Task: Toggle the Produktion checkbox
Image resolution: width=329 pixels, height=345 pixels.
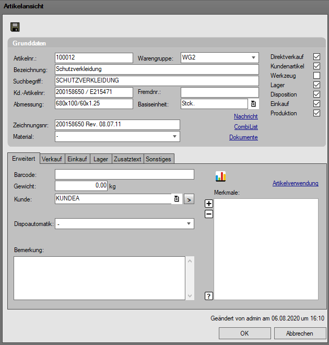Action: click(x=316, y=113)
